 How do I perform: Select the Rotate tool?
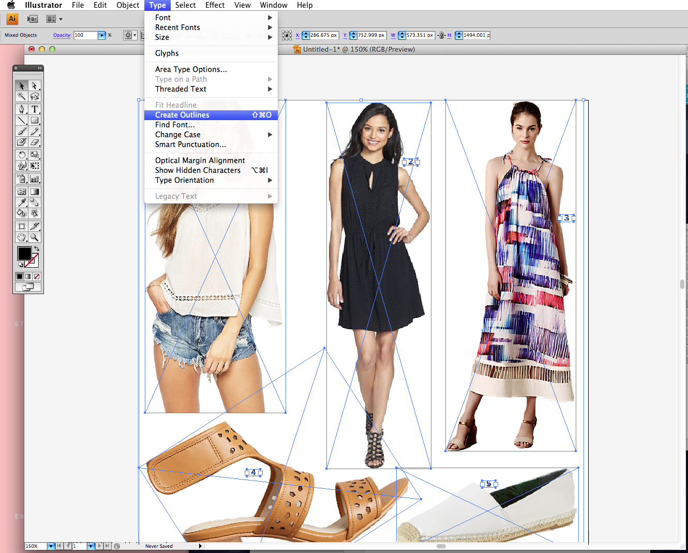point(22,155)
